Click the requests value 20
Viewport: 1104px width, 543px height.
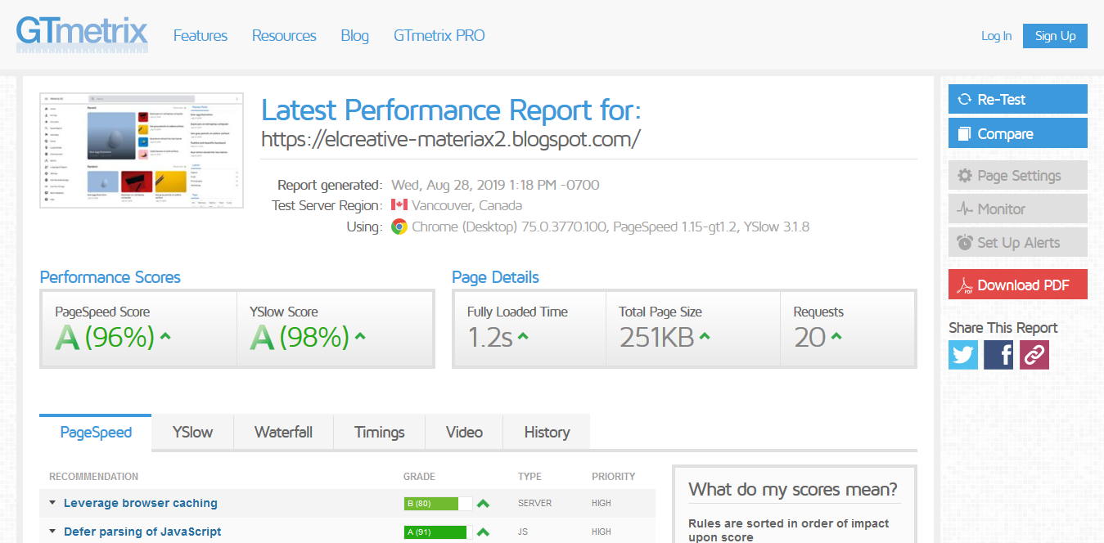tap(810, 337)
